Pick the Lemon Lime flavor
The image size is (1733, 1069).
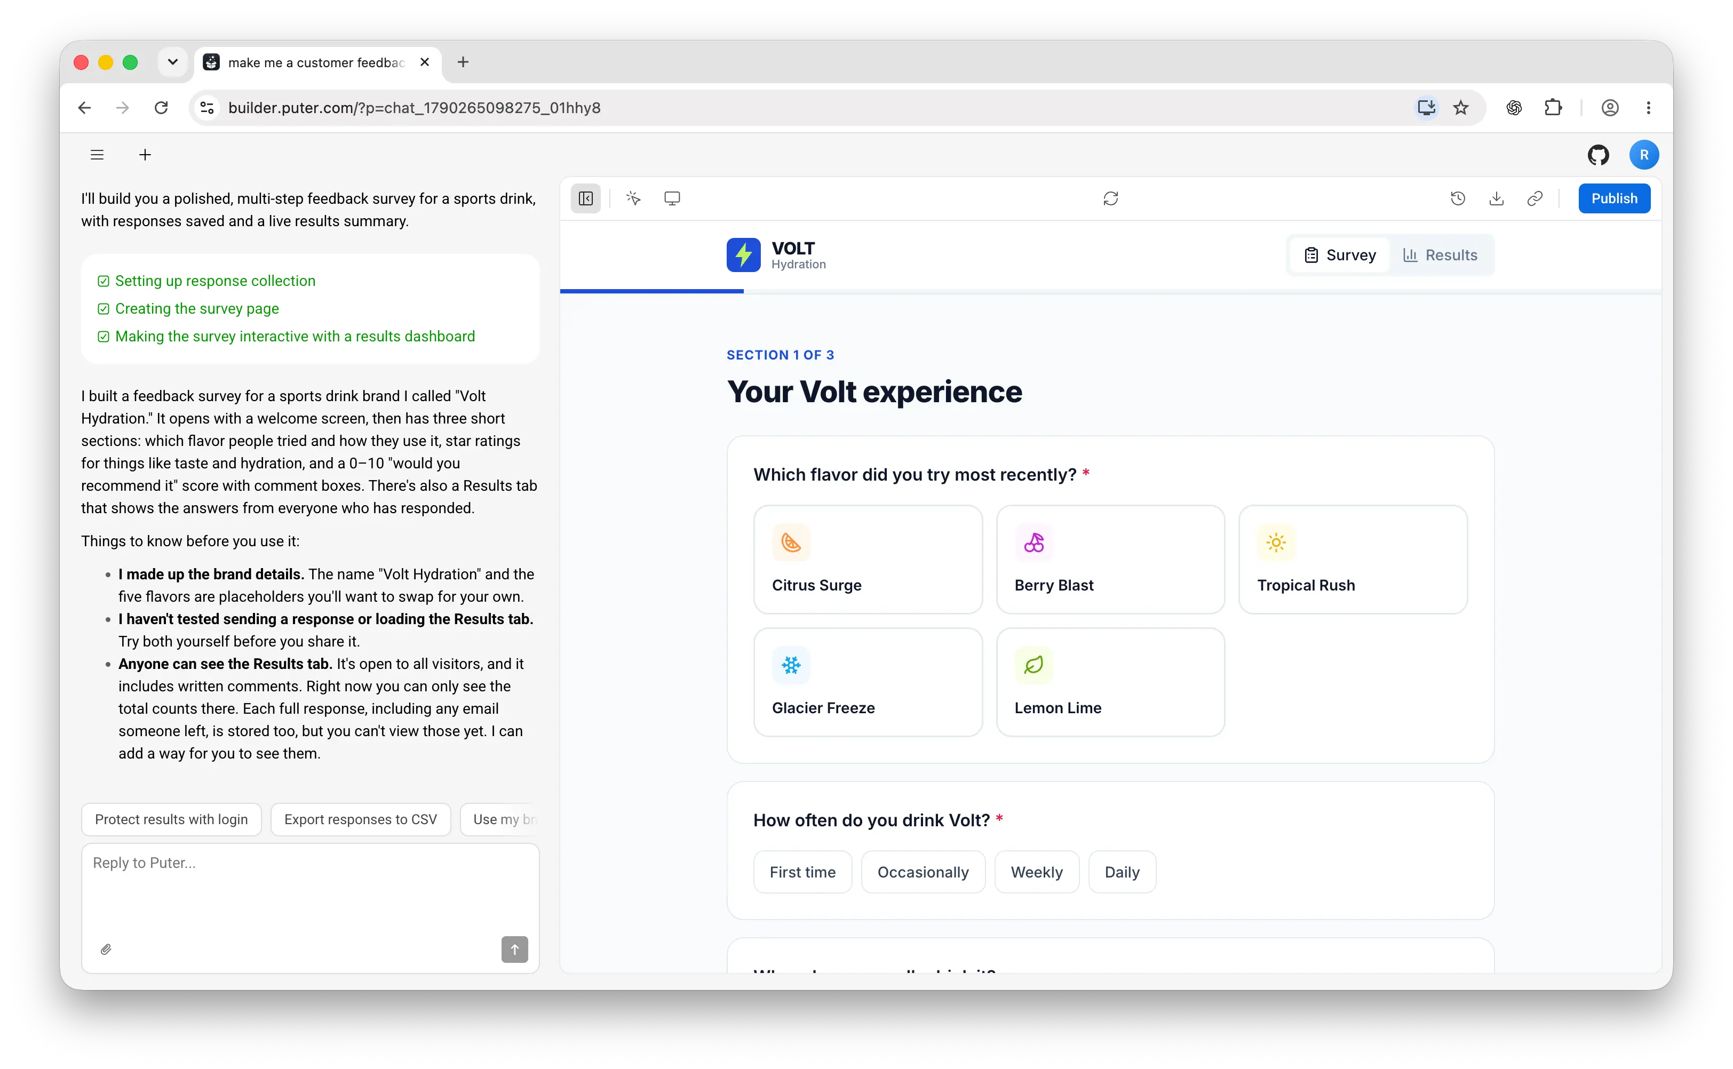coord(1110,682)
